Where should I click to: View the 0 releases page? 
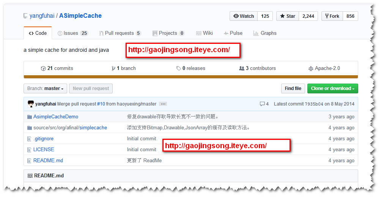(191, 68)
